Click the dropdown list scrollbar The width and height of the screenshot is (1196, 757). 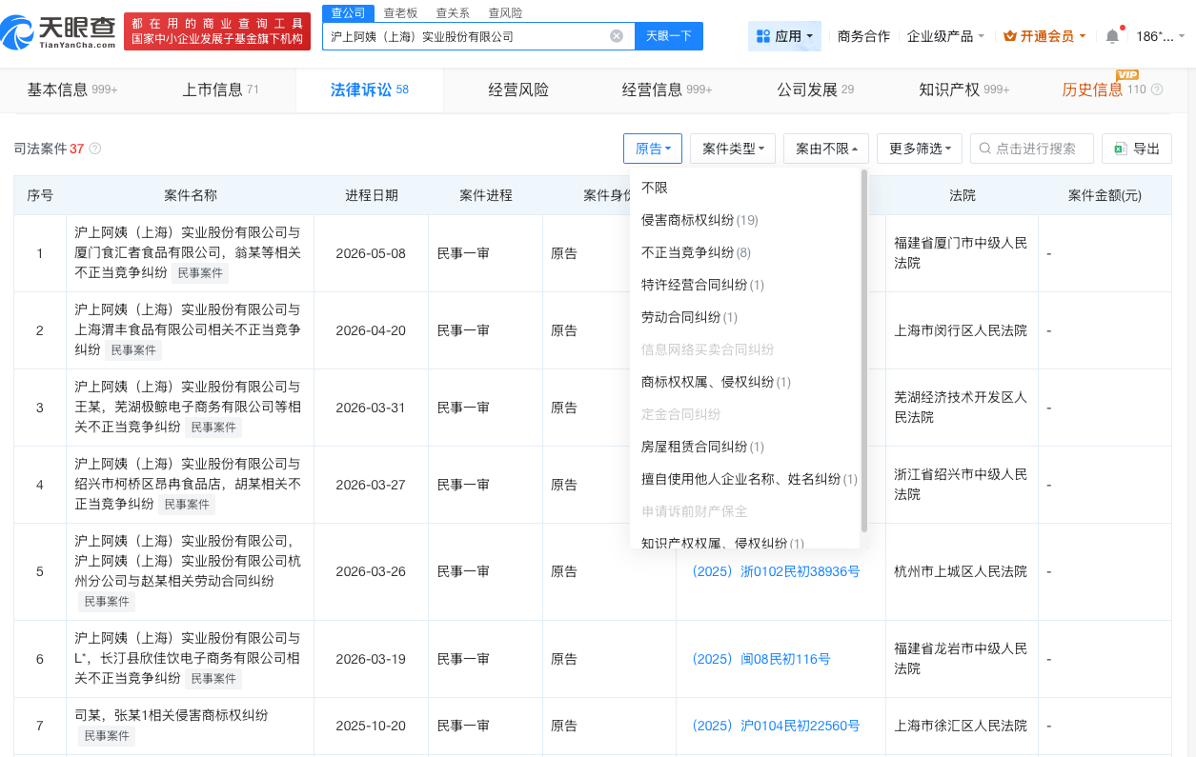click(x=864, y=350)
